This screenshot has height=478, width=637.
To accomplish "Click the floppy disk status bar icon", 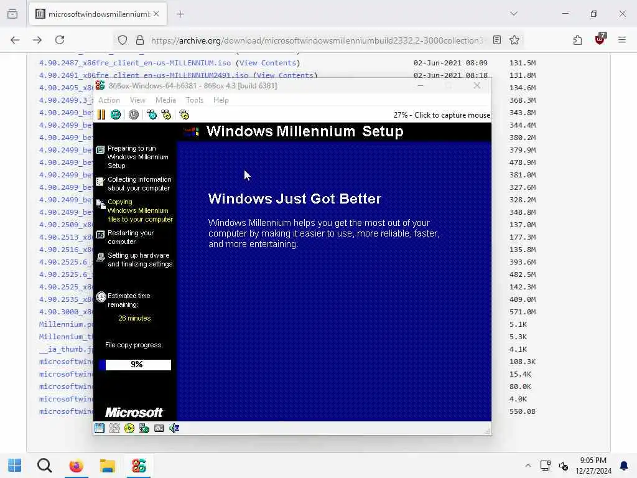I will 100,428.
